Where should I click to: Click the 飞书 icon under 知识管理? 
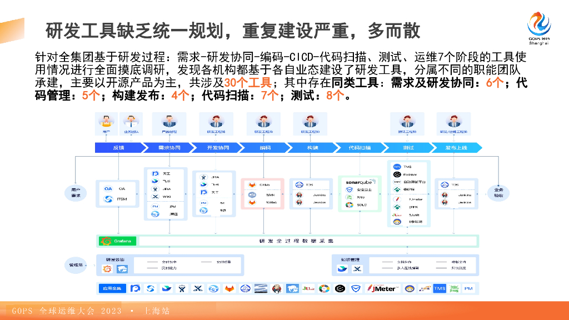342,269
